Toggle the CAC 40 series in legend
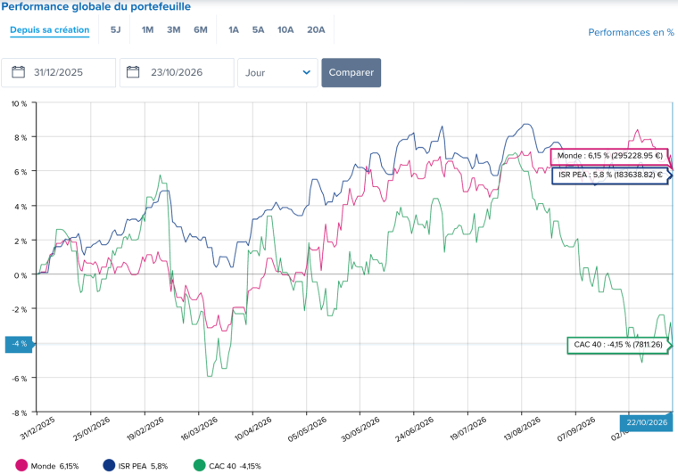Screen dimensions: 678x474 tap(227, 466)
